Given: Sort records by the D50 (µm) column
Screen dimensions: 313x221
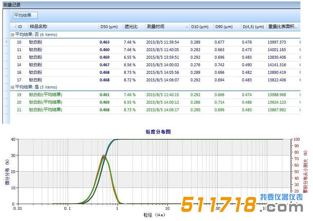Looking at the screenshot, I should click(109, 27).
